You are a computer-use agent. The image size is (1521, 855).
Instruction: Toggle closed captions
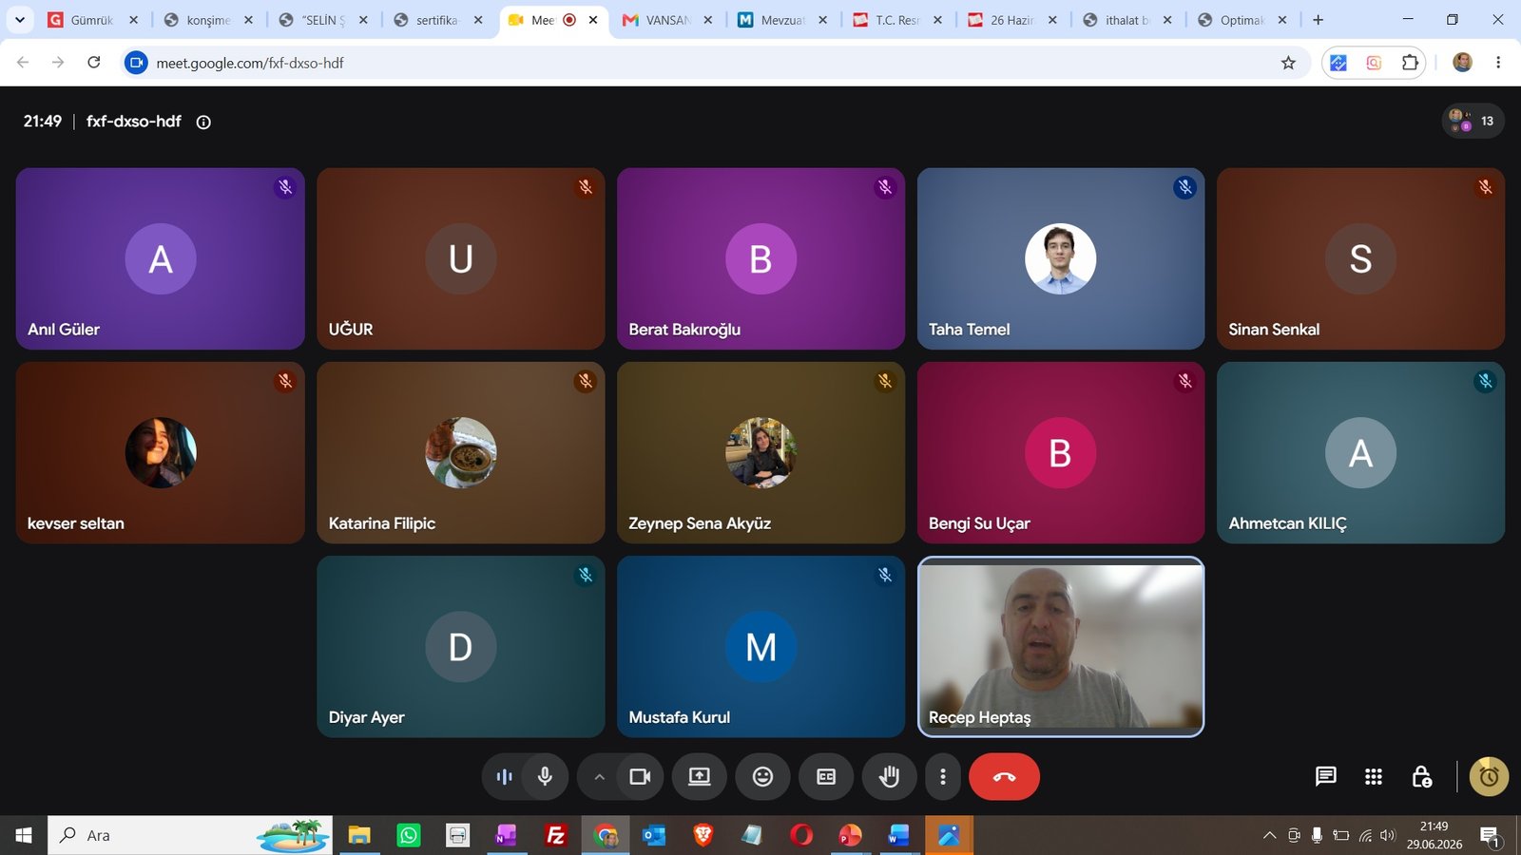826,777
